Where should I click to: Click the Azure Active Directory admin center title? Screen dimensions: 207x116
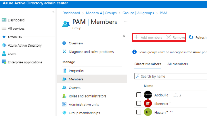(35, 3)
